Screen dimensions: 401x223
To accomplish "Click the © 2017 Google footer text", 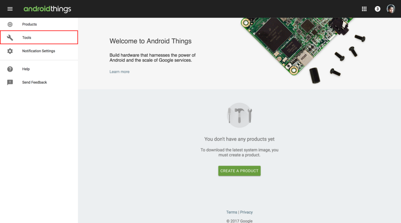I will [x=239, y=221].
